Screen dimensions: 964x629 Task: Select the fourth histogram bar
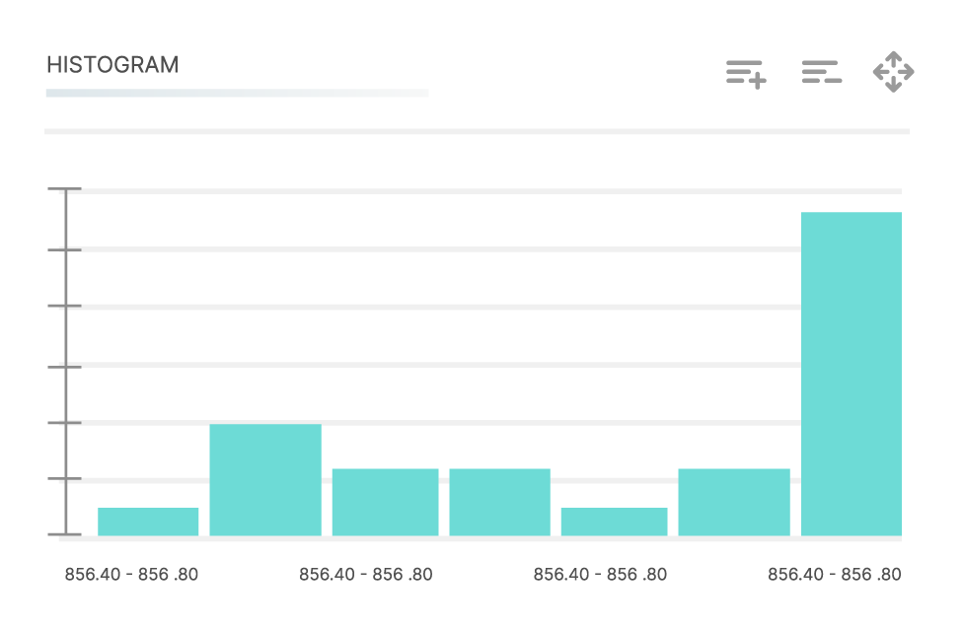(500, 503)
